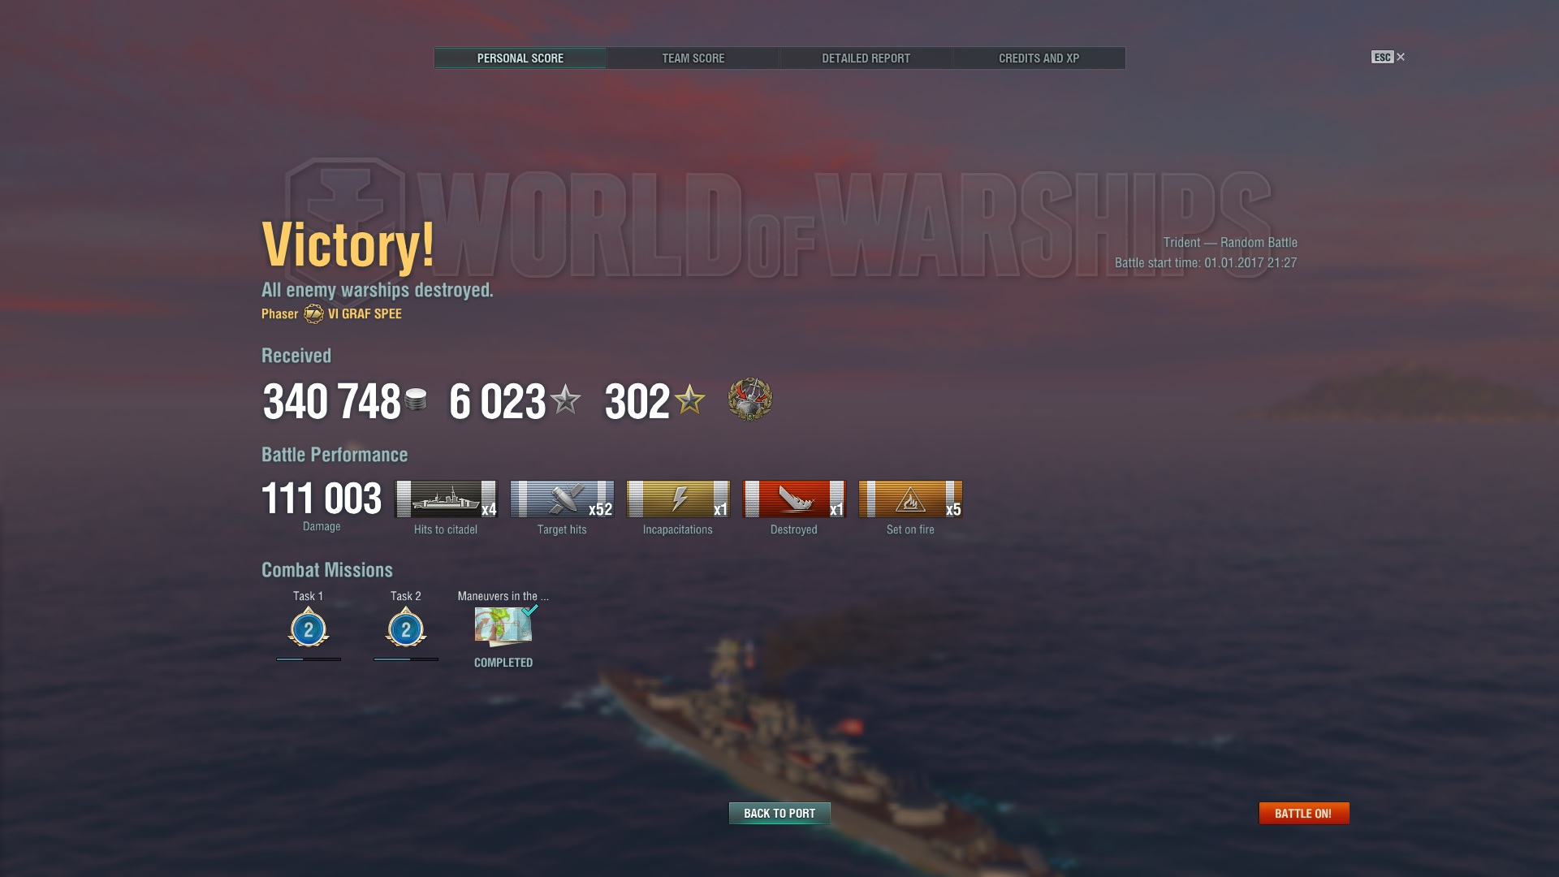Screen dimensions: 1559x877
Task: Switch to the Team Score tab
Action: 693,58
